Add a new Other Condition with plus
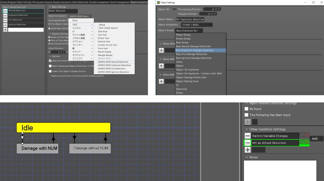The height and width of the screenshot is (181, 324). 248,150
